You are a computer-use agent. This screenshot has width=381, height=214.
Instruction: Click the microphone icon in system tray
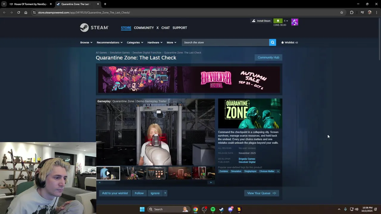pos(345,209)
